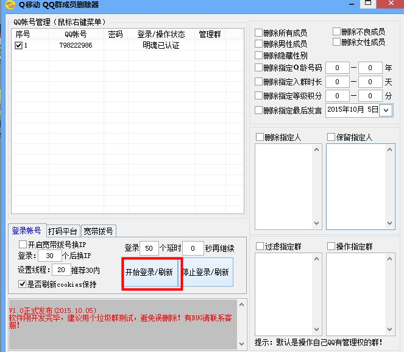Check 删除指定等级积分 box
Screen dimensions: 404x352
(258, 96)
